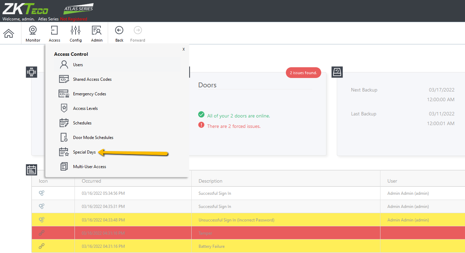Image resolution: width=465 pixels, height=253 pixels.
Task: Open Shared Access Codes
Action: (117, 79)
